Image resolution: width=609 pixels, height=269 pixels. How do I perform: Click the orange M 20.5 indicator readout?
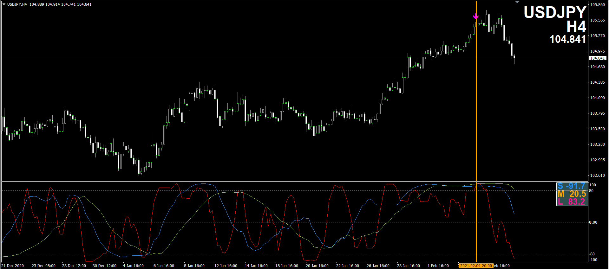(572, 194)
